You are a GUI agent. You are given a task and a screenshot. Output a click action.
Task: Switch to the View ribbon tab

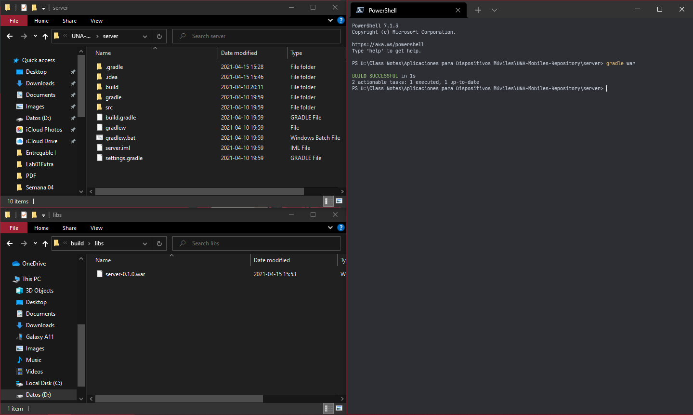pyautogui.click(x=96, y=20)
